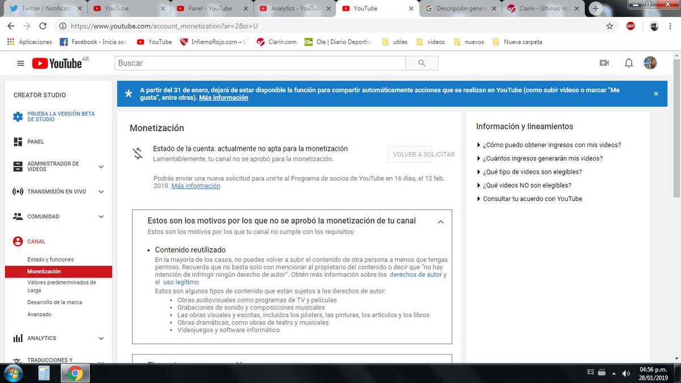Open the Windows Start menu
Screen dimensions: 681x383
12,373
